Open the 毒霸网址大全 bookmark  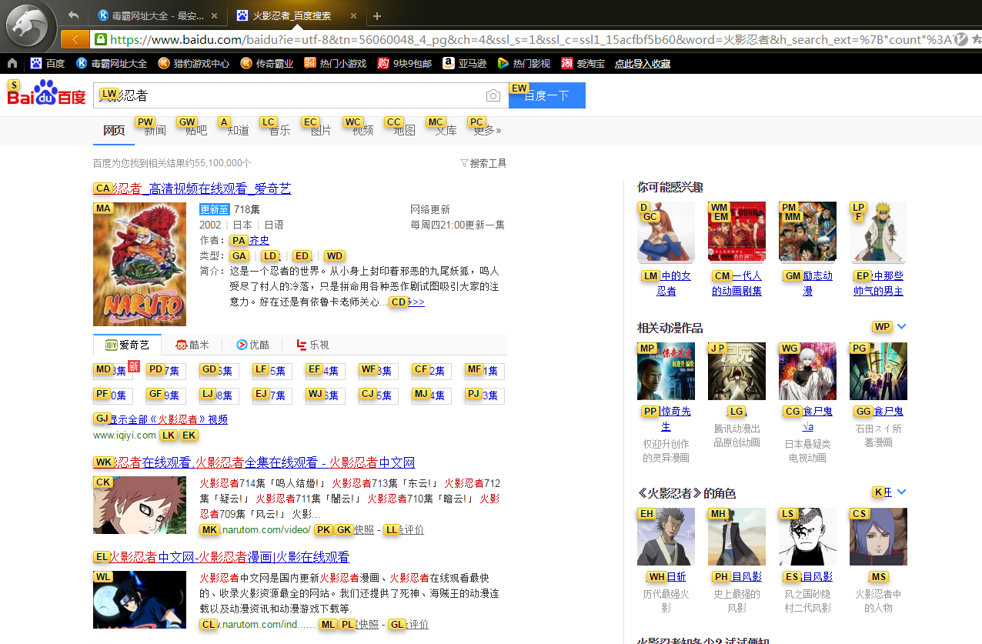click(x=112, y=63)
